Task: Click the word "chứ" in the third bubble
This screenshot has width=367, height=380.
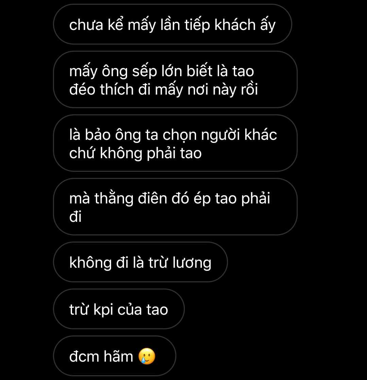Action: point(82,153)
